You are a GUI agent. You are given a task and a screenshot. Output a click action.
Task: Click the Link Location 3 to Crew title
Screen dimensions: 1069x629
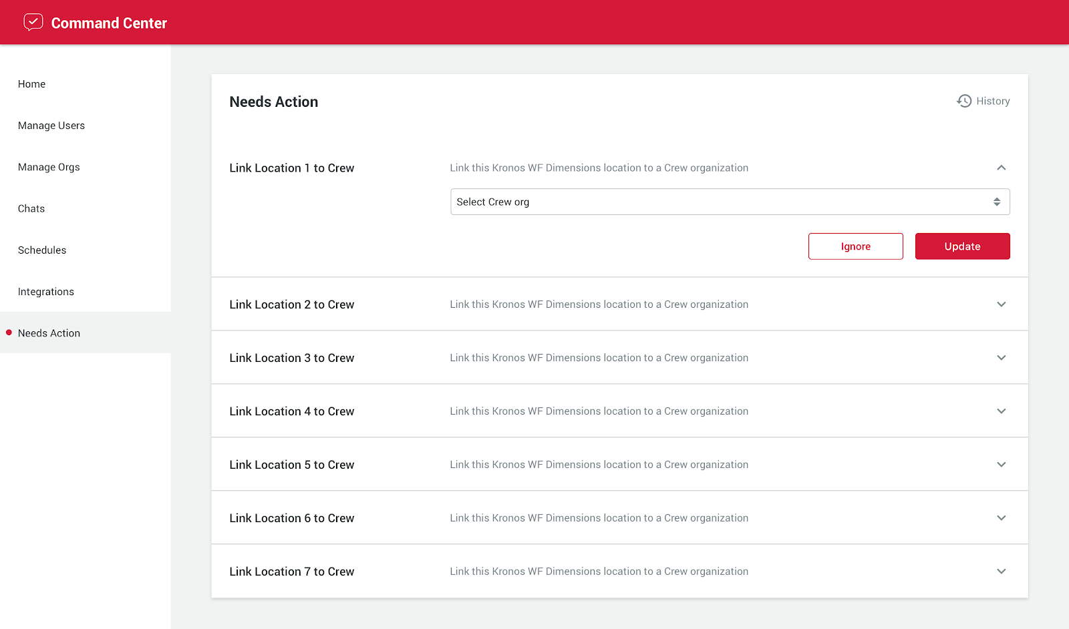click(292, 358)
